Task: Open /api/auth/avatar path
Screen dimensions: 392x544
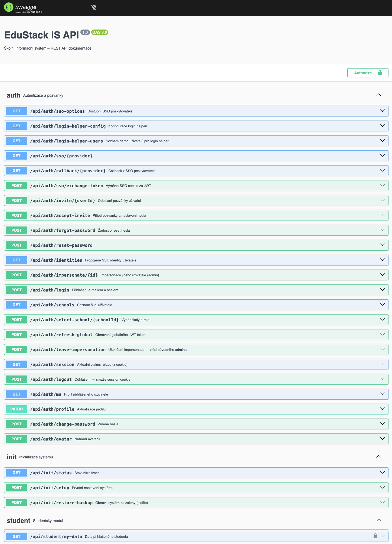Action: pos(51,439)
